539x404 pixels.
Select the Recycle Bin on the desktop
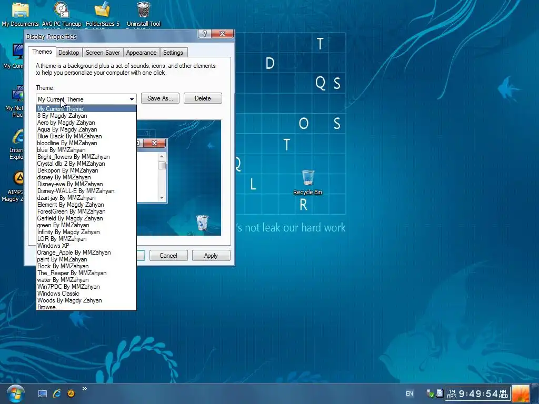(307, 182)
